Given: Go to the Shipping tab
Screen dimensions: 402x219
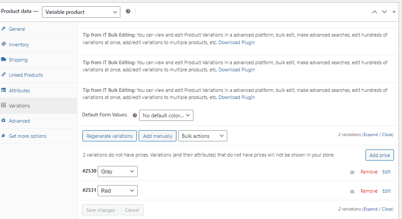Looking at the screenshot, I should [x=18, y=60].
